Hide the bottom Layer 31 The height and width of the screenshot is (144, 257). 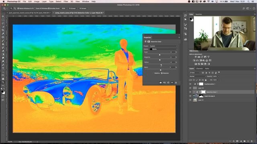point(190,100)
